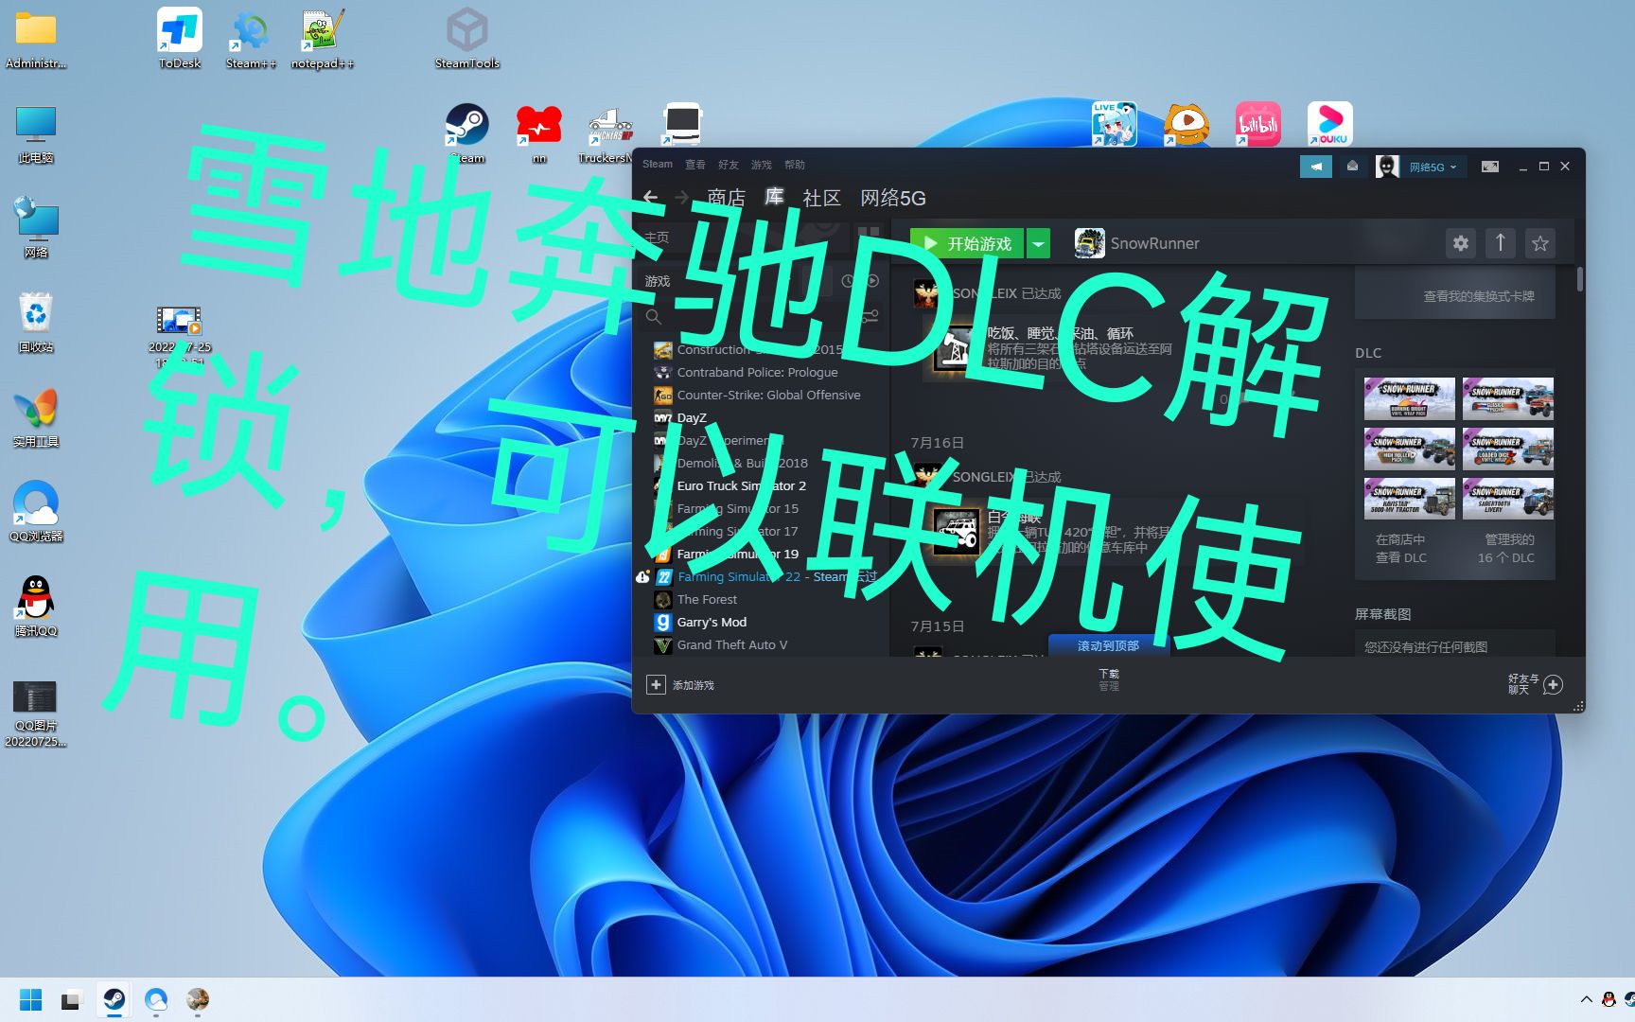Viewport: 1635px width, 1022px height.
Task: Click 添加游戏 label
Action: point(694,685)
